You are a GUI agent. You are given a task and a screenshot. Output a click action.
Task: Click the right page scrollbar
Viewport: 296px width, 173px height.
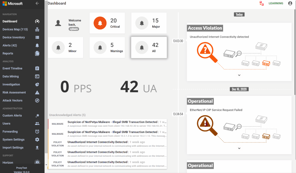[x=295, y=52]
